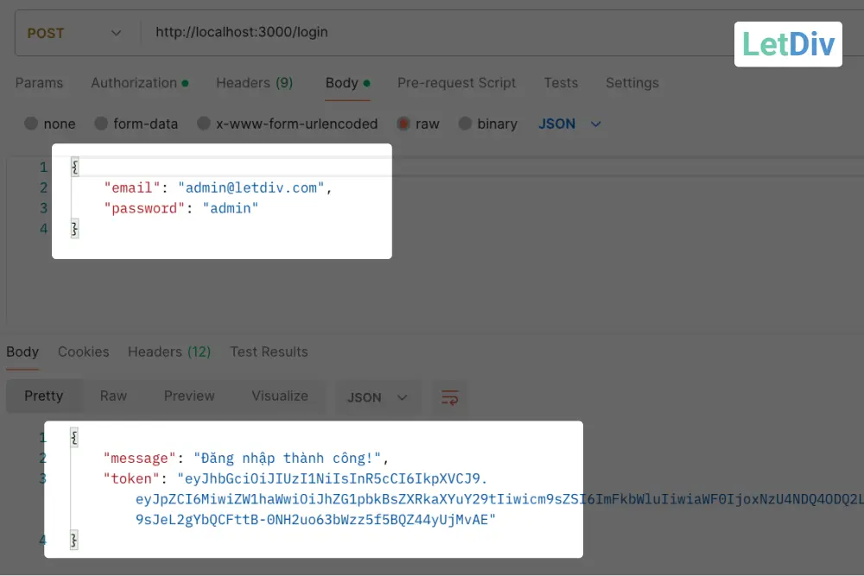Switch response to Preview view
The image size is (864, 576).
189,396
